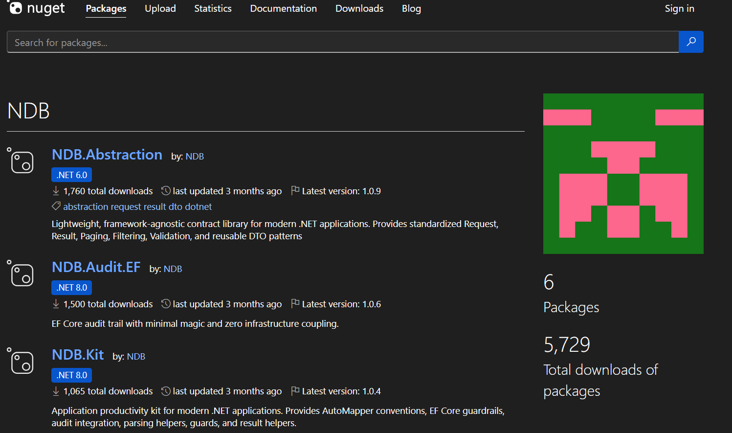Open the NDB.Abstraction package page
732x433 pixels.
[107, 155]
